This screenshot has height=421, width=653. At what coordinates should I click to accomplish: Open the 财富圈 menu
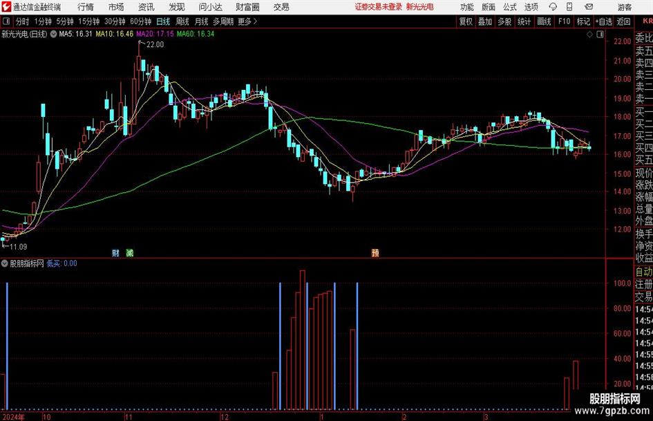pyautogui.click(x=247, y=7)
